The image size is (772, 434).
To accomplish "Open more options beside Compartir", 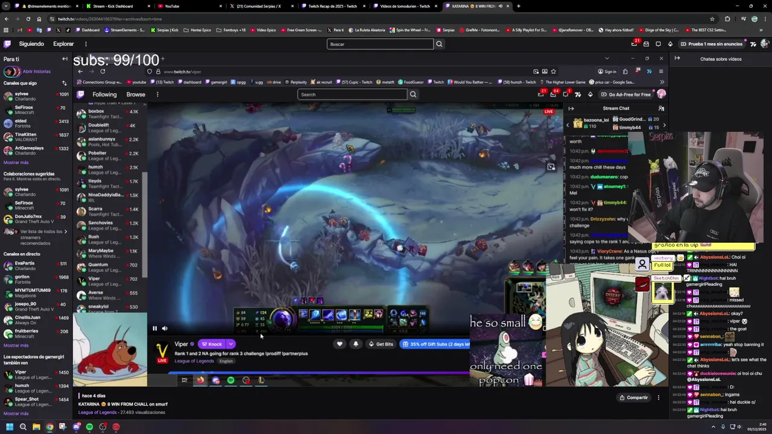I will [x=659, y=397].
